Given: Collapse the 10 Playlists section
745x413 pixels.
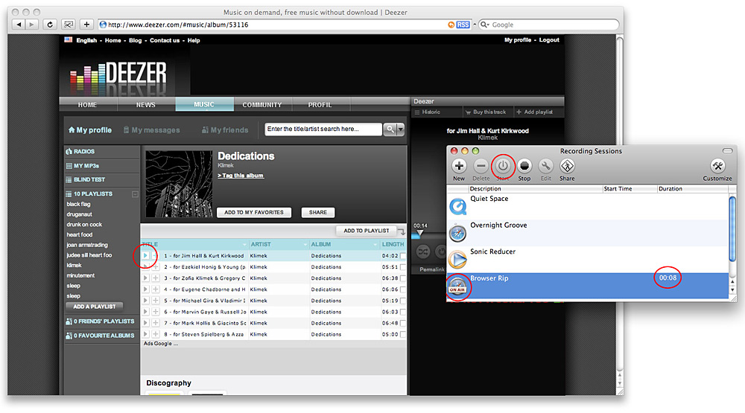Looking at the screenshot, I should pyautogui.click(x=135, y=193).
